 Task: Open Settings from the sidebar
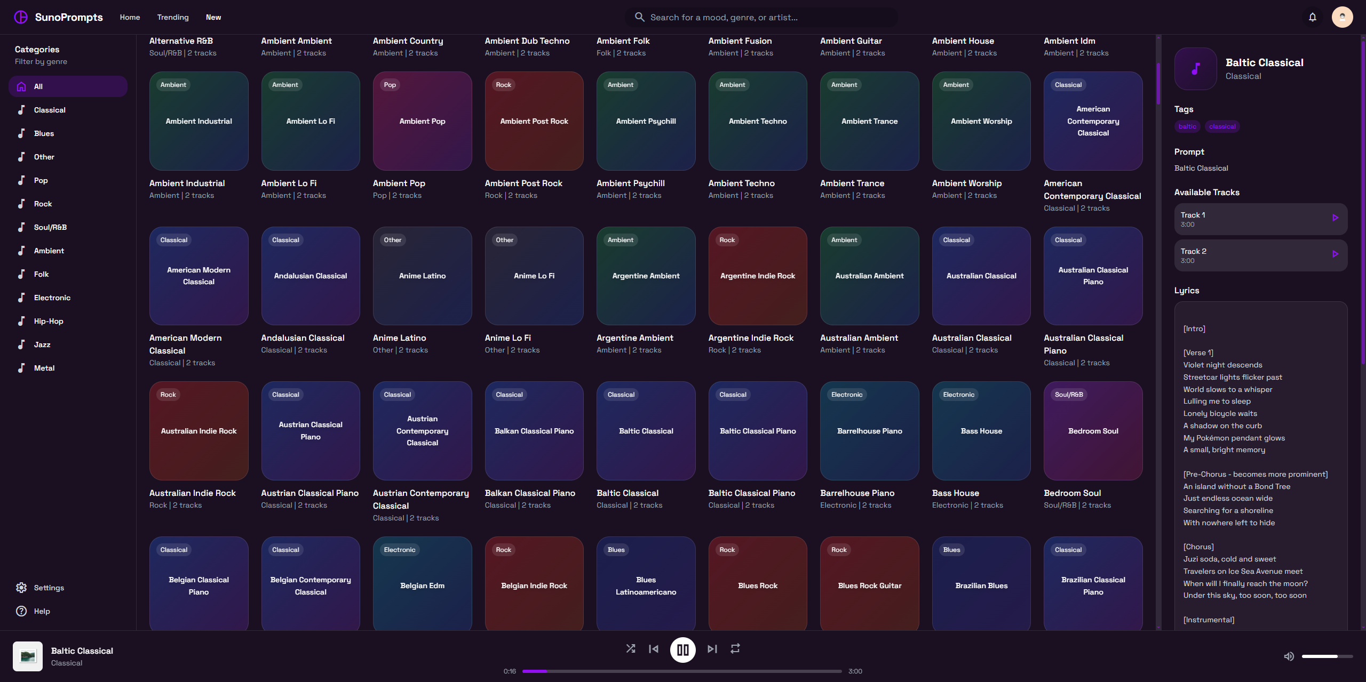tap(49, 587)
